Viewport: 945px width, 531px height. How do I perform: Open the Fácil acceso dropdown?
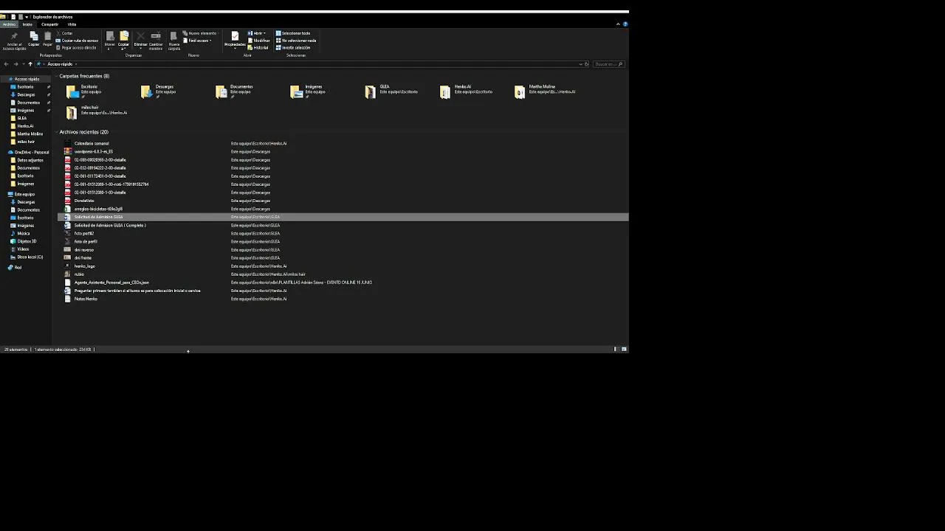(x=198, y=41)
